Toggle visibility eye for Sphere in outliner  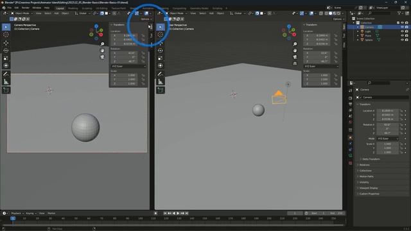click(402, 40)
